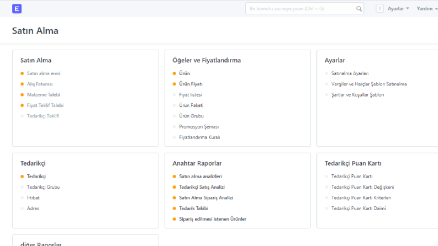438x246 pixels.
Task: Click grey dot beside Tedarikçi Teklifi
Action: [x=22, y=116]
